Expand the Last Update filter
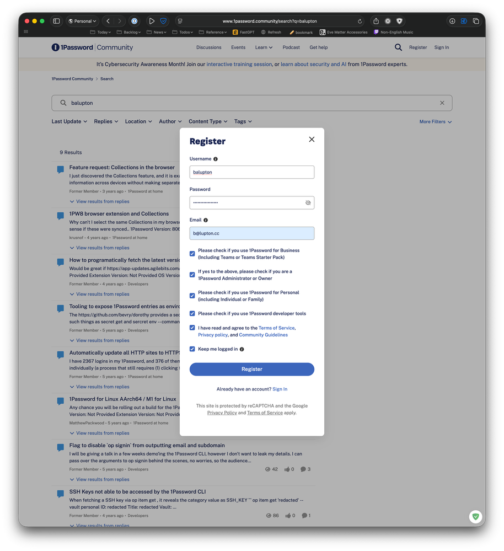504x551 pixels. 69,122
